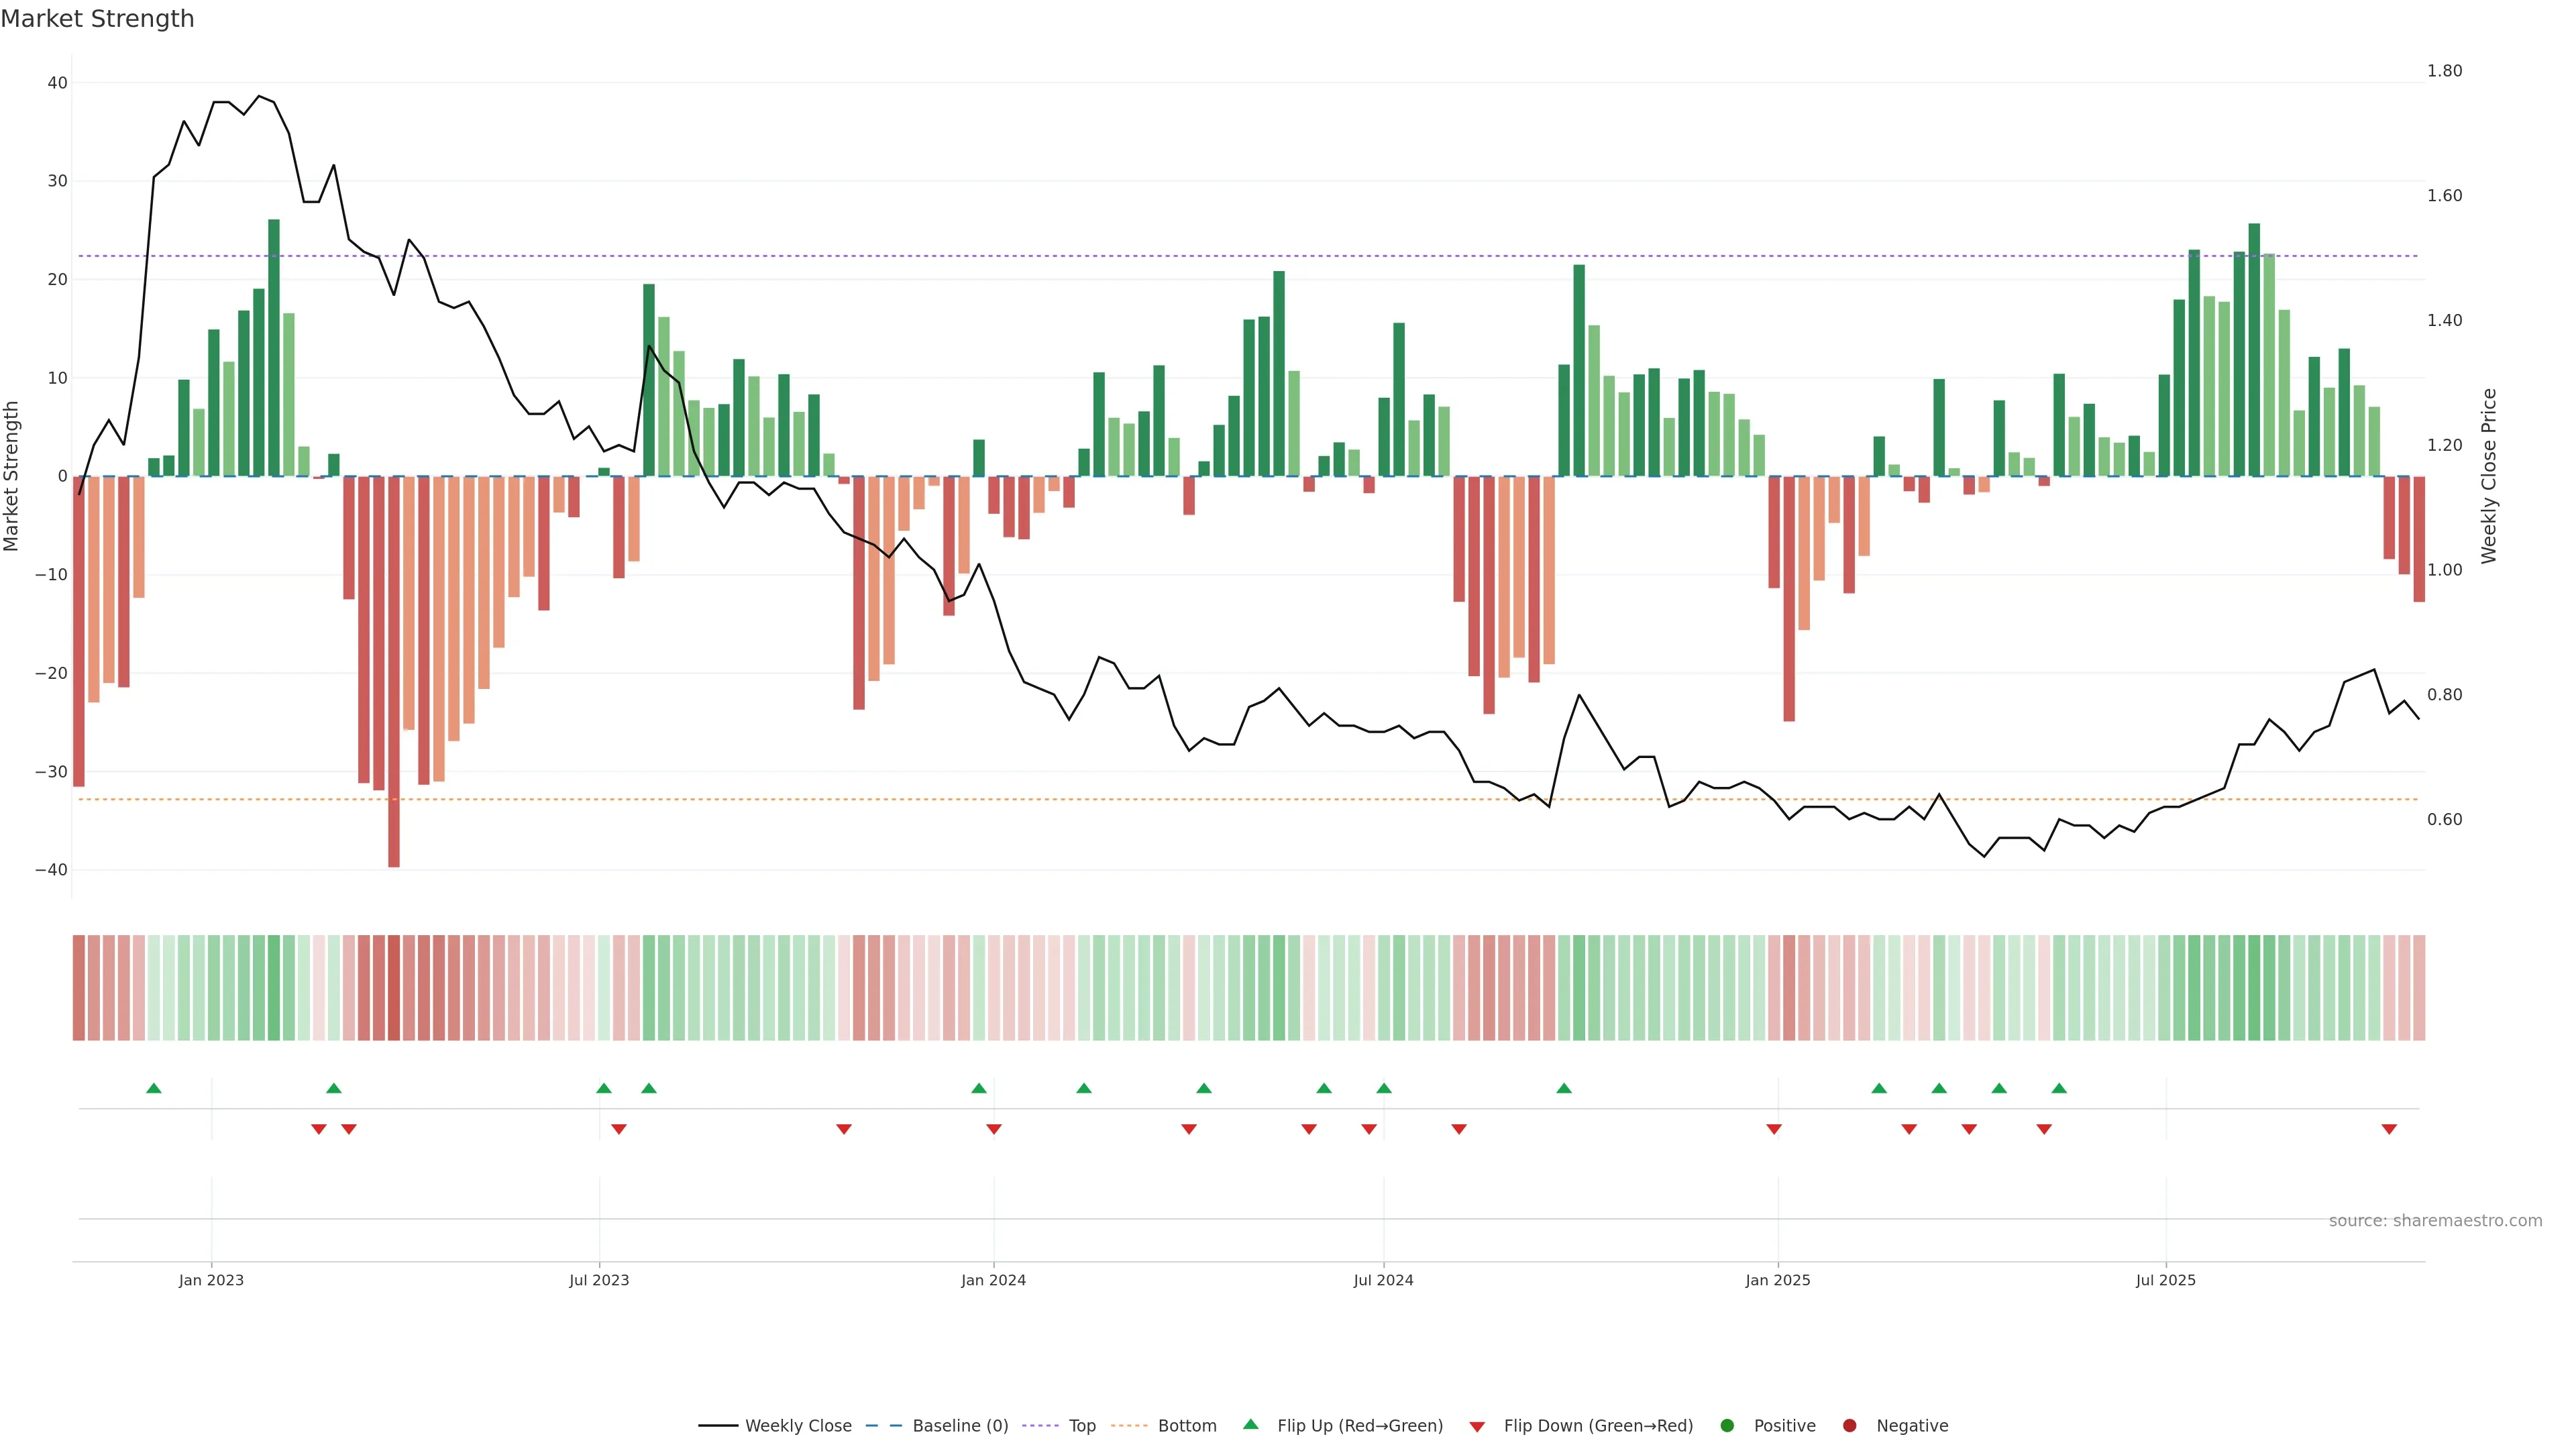Image resolution: width=2576 pixels, height=1449 pixels.
Task: Click the dark red Negative legend dot
Action: pyautogui.click(x=1849, y=1426)
